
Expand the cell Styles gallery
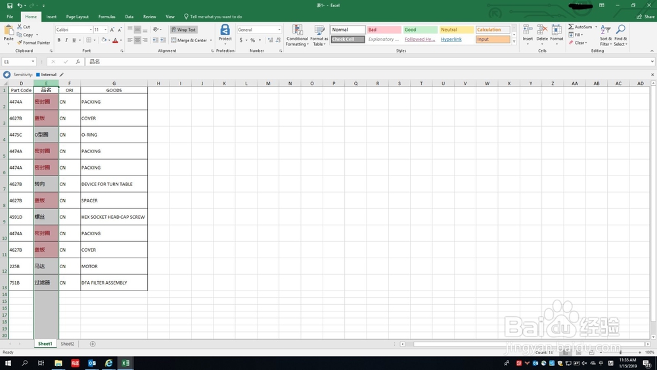click(514, 41)
